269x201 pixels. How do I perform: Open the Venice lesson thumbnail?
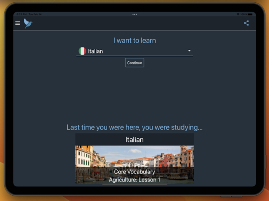coord(134,165)
